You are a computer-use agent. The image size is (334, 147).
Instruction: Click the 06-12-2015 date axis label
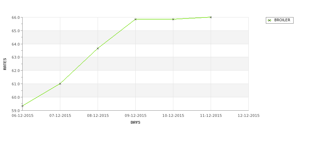(22, 116)
